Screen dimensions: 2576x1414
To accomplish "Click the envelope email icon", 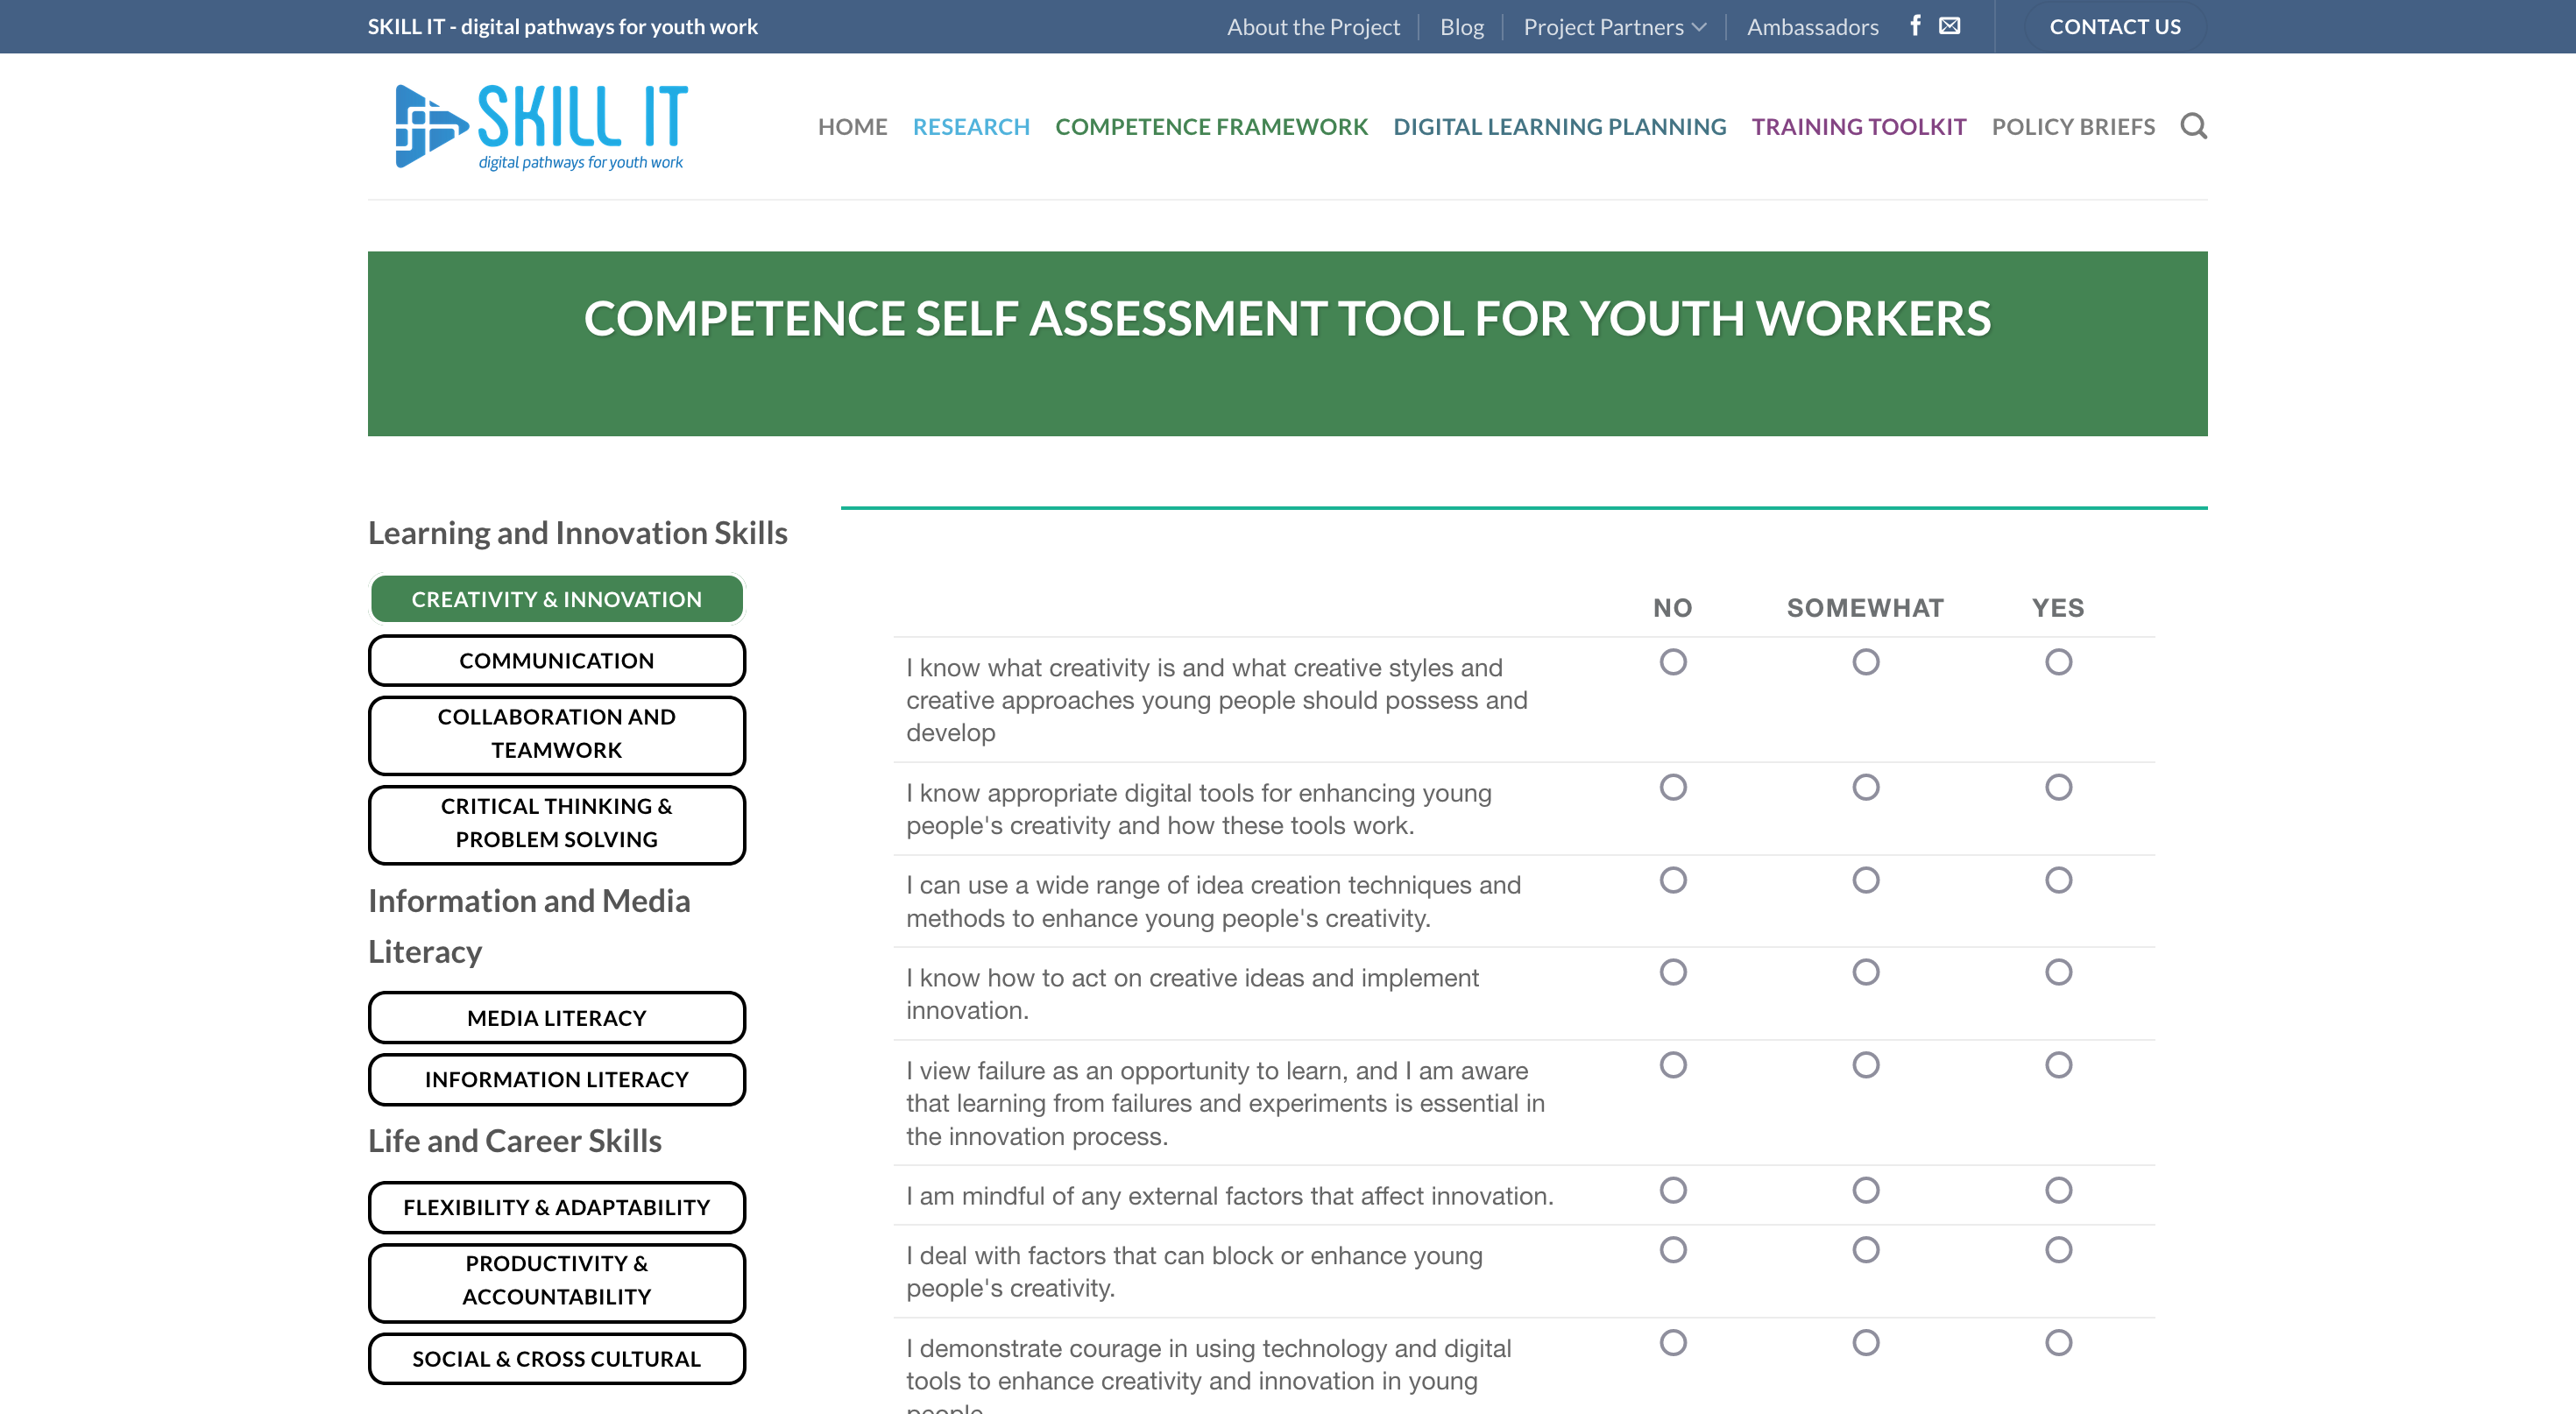I will click(x=1949, y=26).
